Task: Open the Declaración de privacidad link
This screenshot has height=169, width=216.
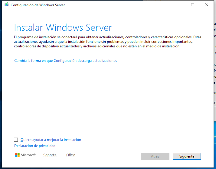Action: pos(35,146)
